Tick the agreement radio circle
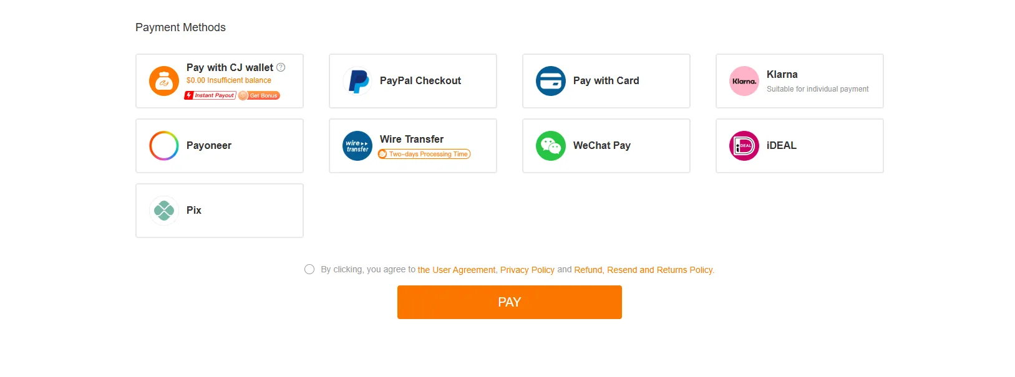The width and height of the screenshot is (1015, 377). click(x=309, y=269)
